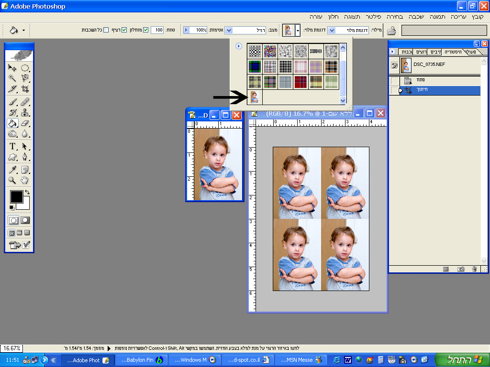Open the קובץ menu
The height and width of the screenshot is (367, 490).
[478, 17]
